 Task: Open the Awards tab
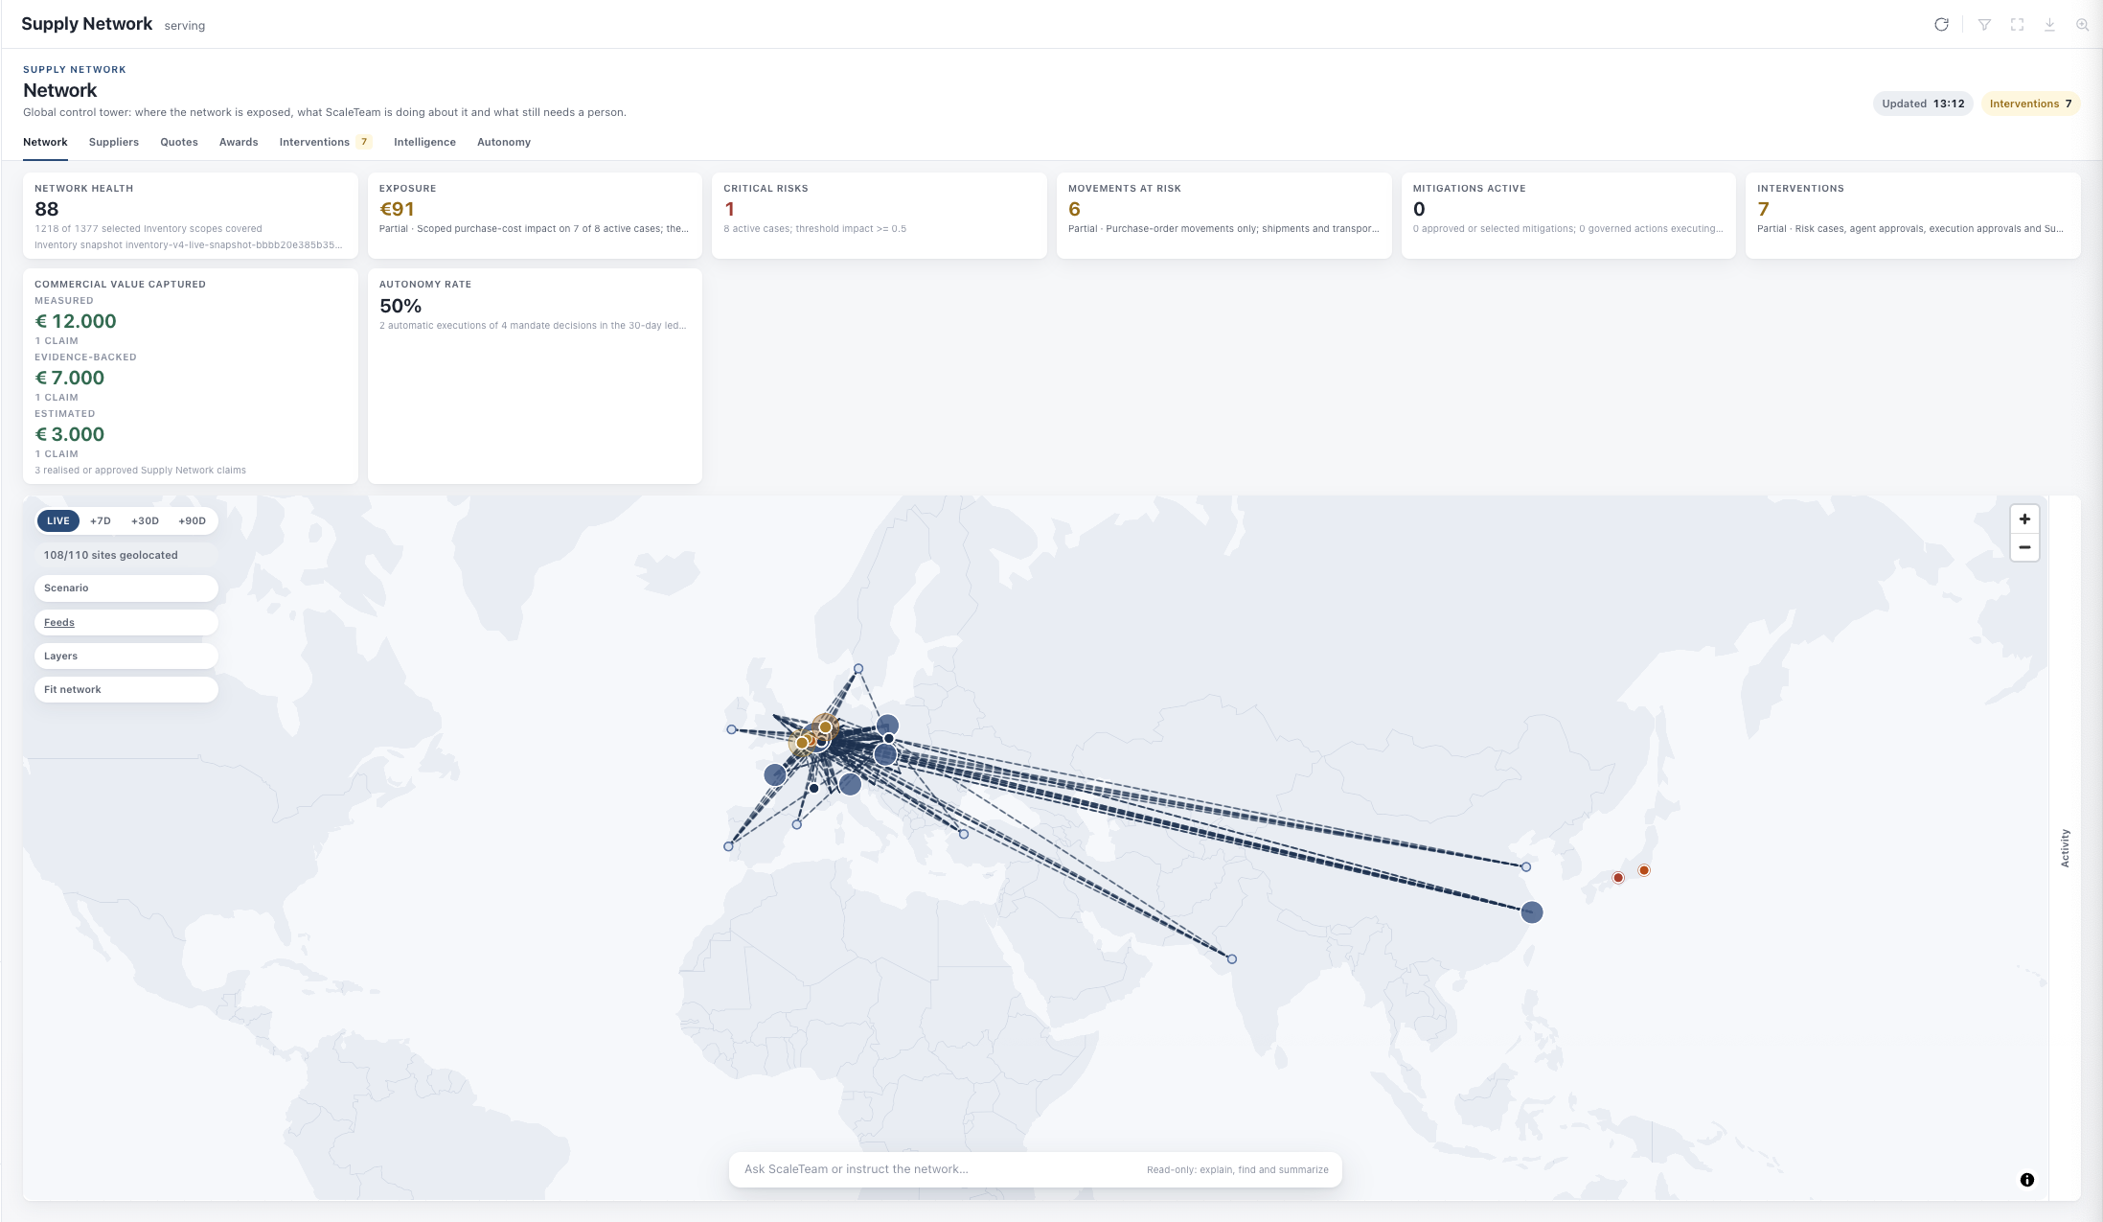click(239, 142)
